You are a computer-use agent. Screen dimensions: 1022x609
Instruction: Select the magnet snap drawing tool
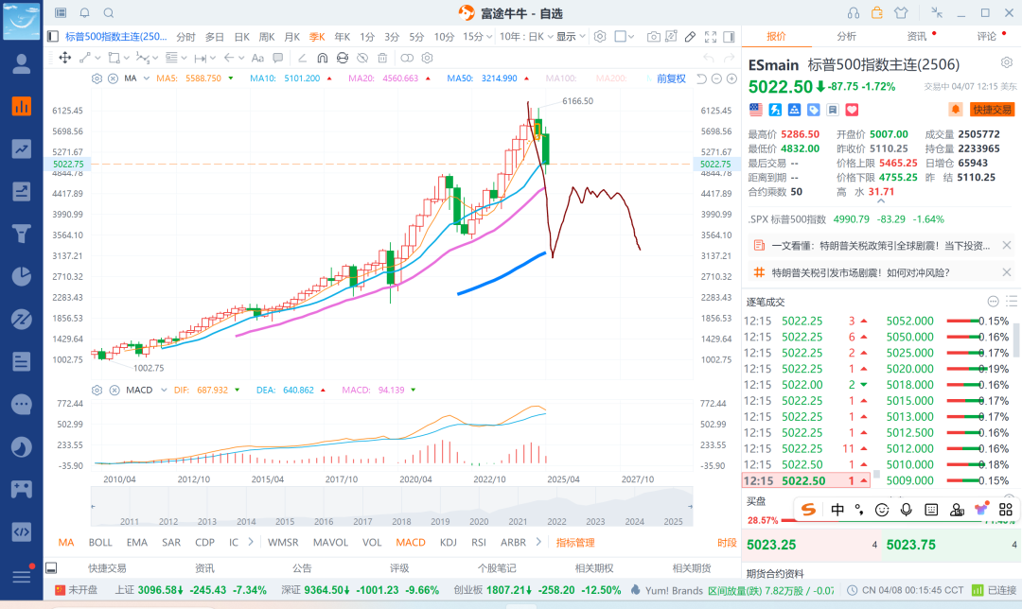(322, 58)
